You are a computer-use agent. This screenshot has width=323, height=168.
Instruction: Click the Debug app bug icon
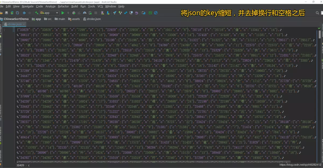click(x=74, y=13)
